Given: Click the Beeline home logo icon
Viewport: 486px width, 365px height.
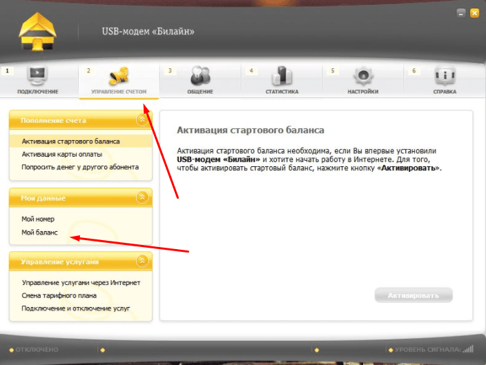Looking at the screenshot, I should click(x=37, y=31).
